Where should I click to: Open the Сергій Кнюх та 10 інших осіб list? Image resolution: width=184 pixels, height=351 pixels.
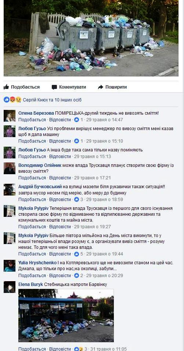coord(52,100)
